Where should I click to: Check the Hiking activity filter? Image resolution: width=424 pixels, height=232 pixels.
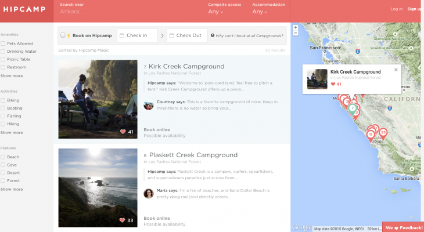[3, 124]
